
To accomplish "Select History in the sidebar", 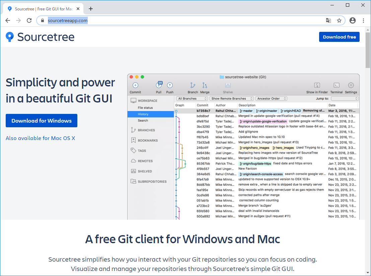I will click(x=151, y=114).
